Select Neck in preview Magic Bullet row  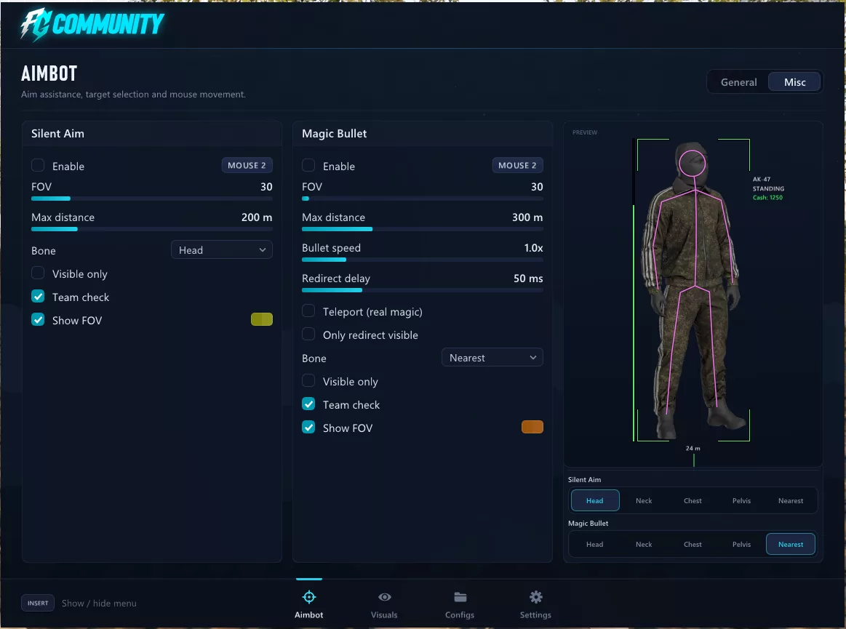[x=644, y=545]
